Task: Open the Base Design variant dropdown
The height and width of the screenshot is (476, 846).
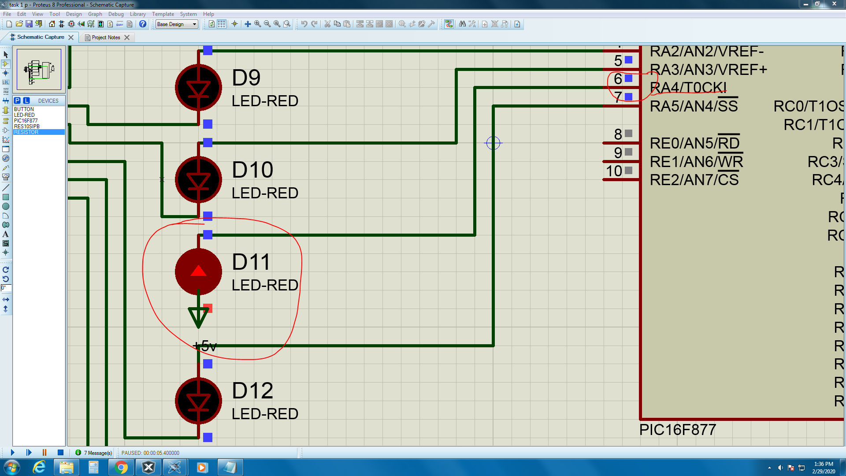Action: pos(177,24)
